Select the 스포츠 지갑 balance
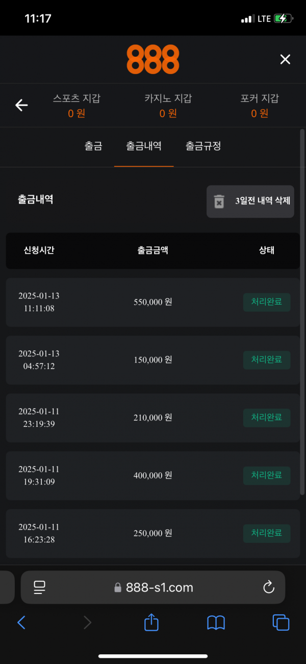This screenshot has height=664, width=306. point(76,106)
